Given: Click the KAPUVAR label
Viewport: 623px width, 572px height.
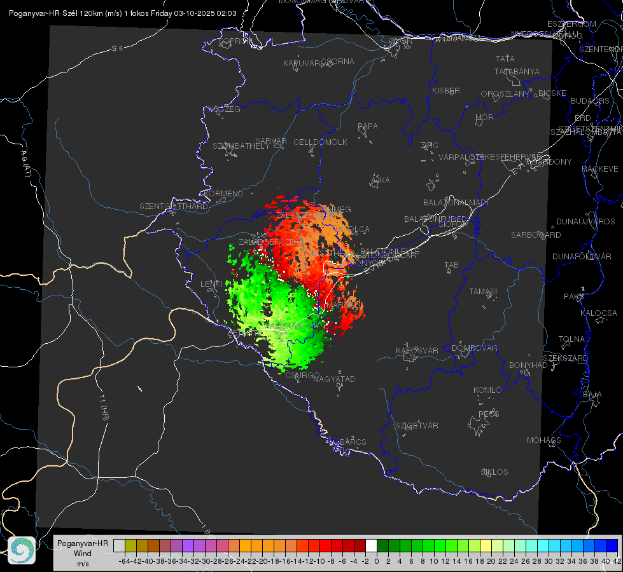Looking at the screenshot, I should 302,63.
